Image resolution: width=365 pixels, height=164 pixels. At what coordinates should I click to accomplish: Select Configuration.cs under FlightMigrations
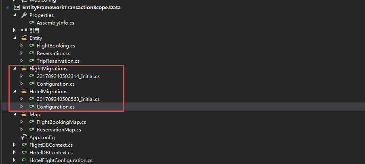tap(56, 84)
